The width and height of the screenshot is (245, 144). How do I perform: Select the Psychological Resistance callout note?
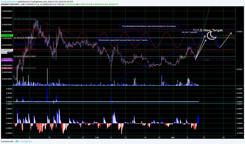tap(149, 26)
